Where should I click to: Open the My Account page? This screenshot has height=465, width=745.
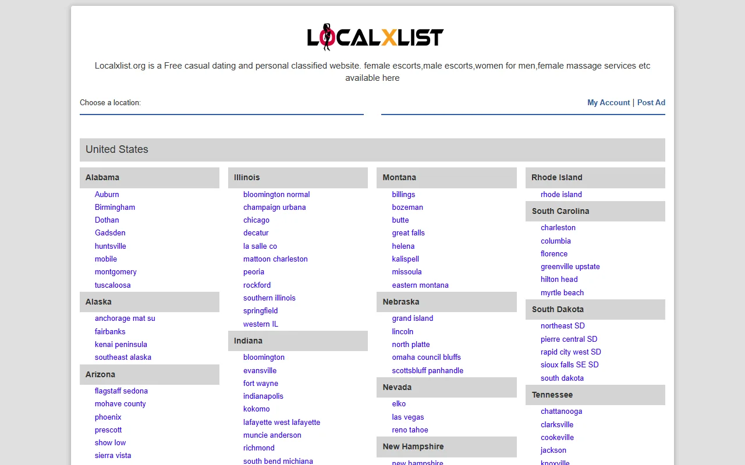point(608,102)
